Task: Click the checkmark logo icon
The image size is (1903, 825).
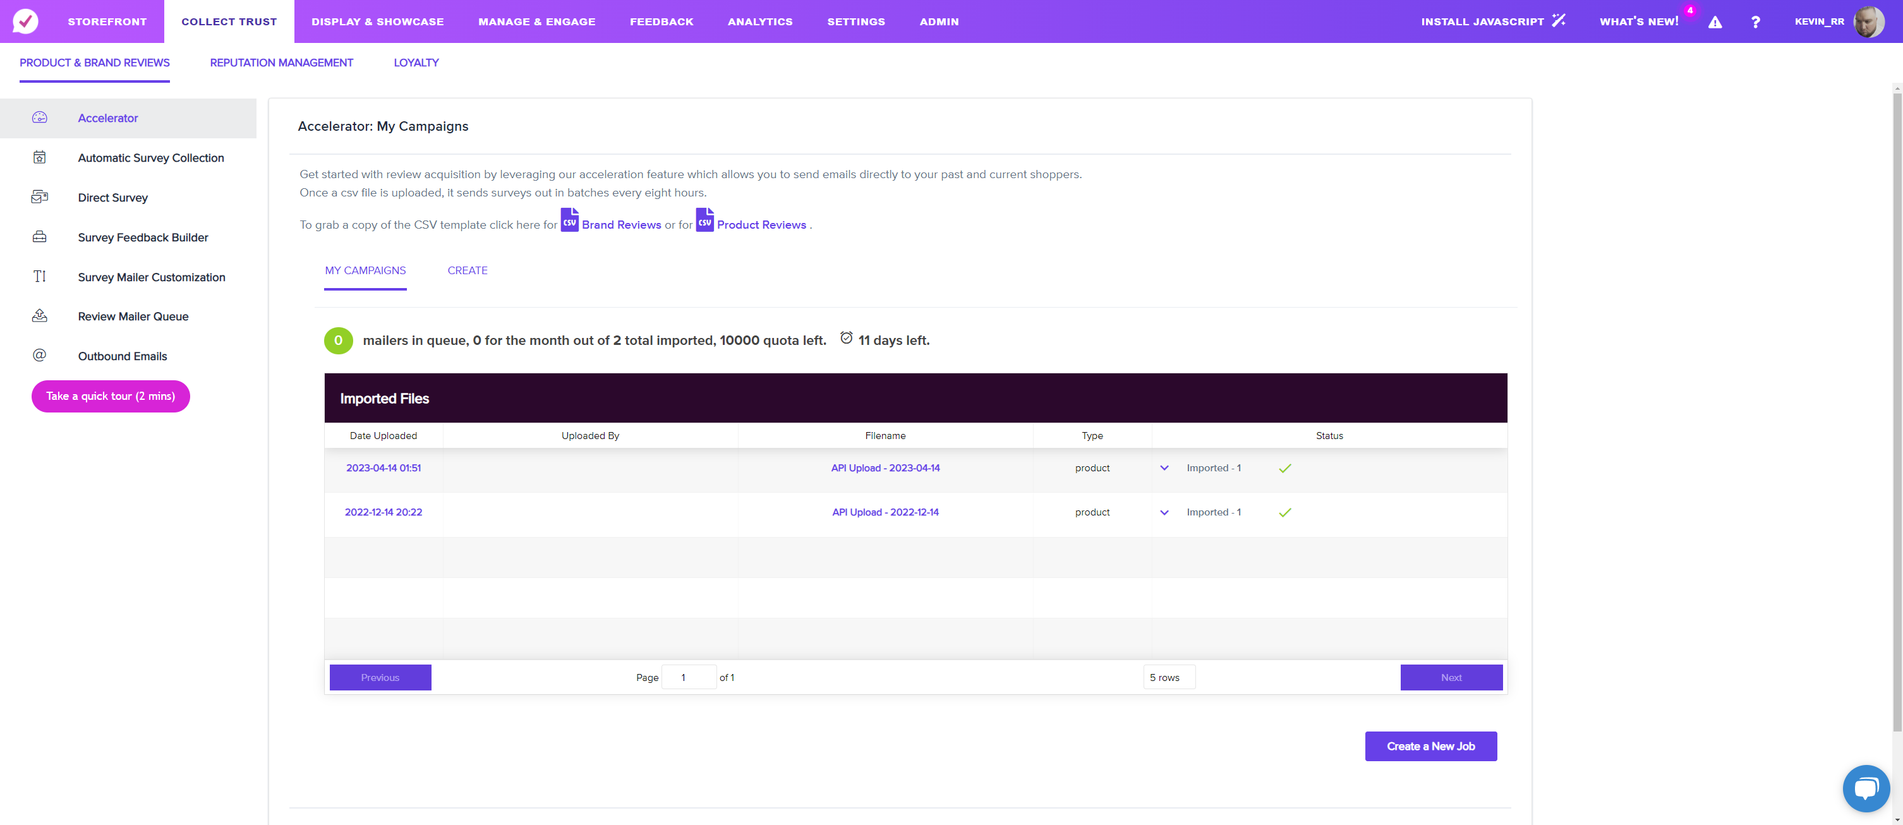Action: pyautogui.click(x=25, y=21)
